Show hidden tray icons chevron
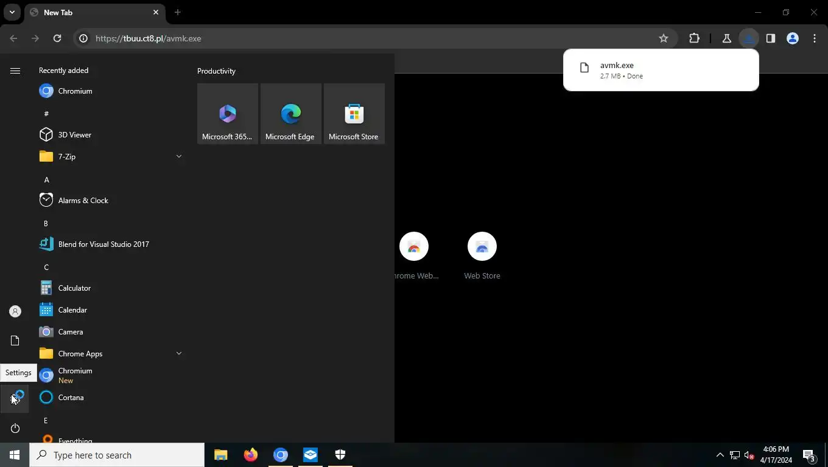828x467 pixels. pyautogui.click(x=720, y=455)
